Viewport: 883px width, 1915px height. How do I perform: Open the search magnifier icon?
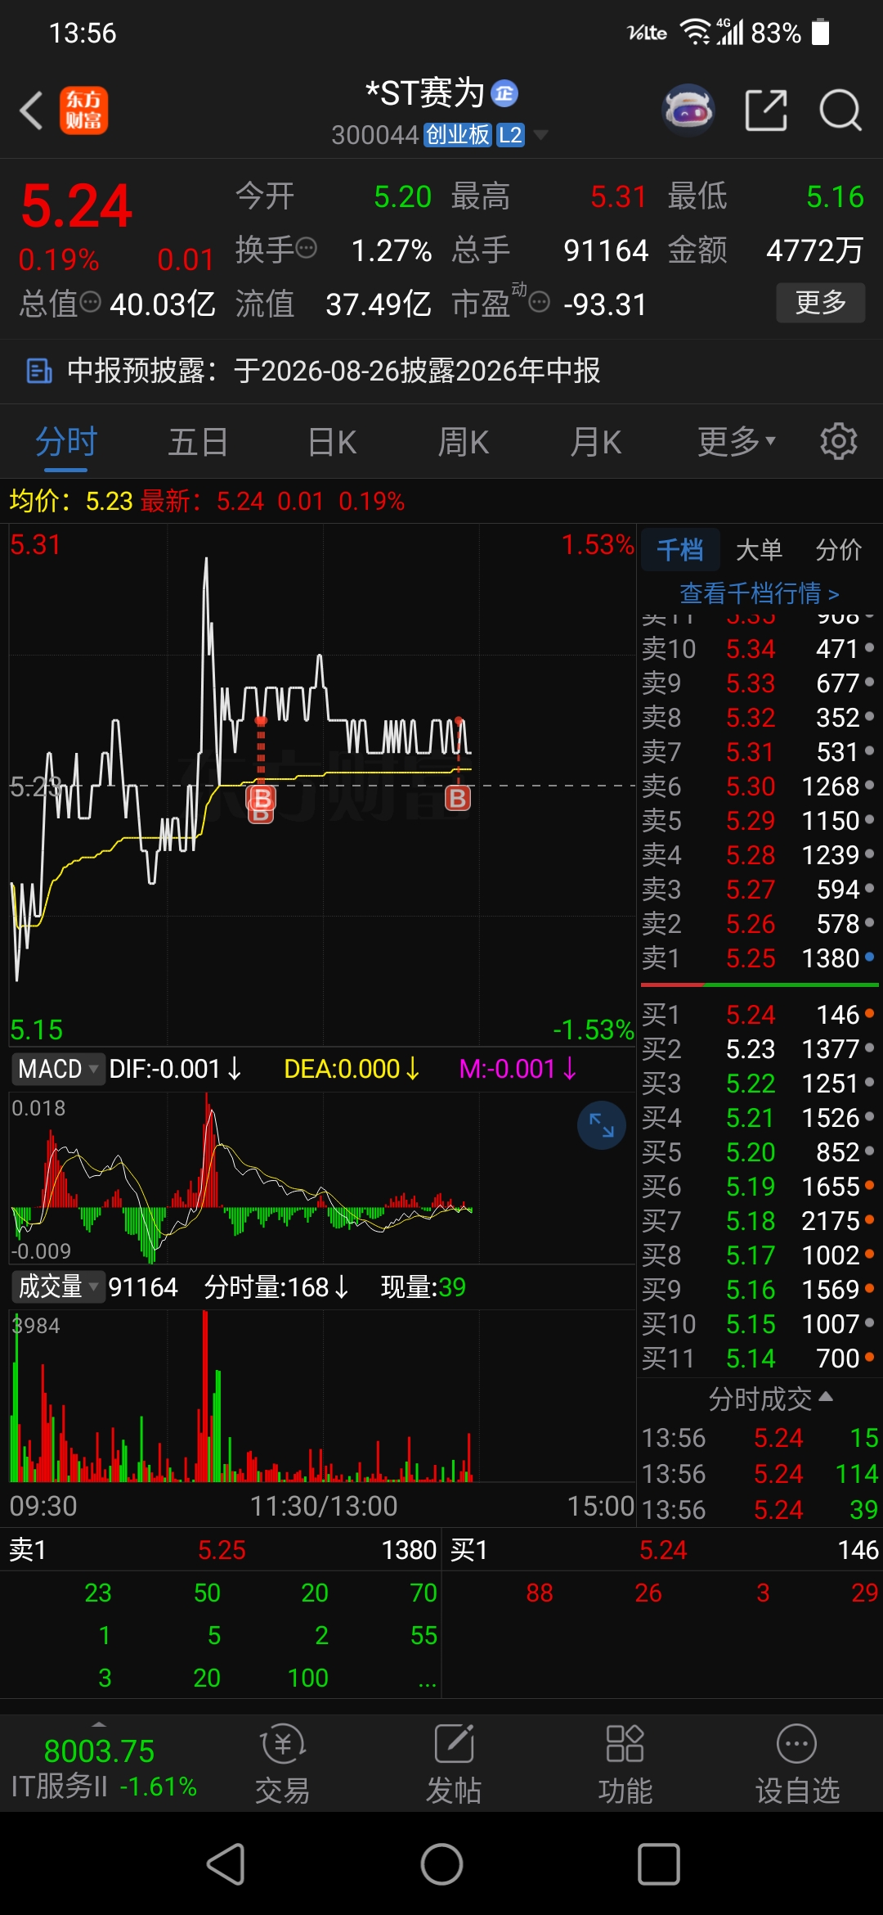[x=840, y=110]
